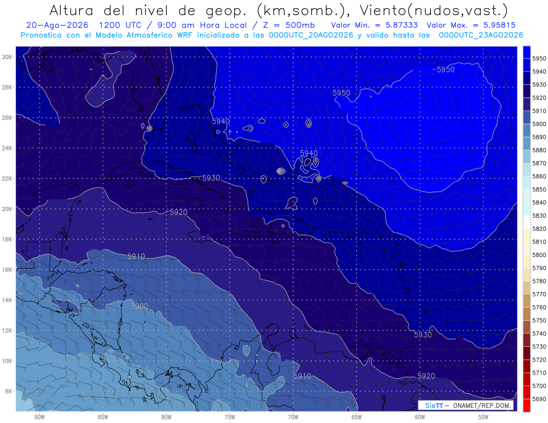Click the 5870 tick label on color scale
This screenshot has width=548, height=423.
tap(539, 163)
